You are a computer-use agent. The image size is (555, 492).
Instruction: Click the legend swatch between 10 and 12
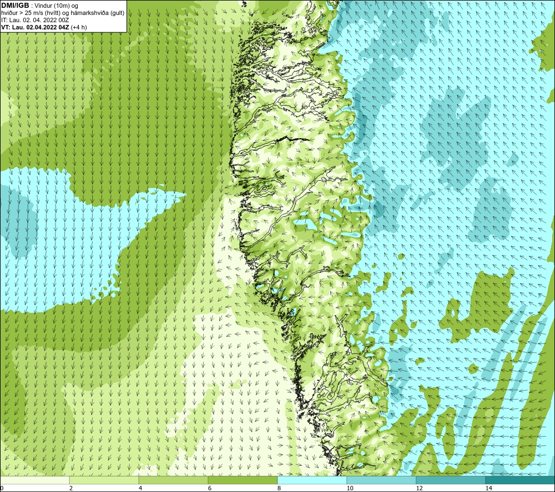(x=382, y=480)
